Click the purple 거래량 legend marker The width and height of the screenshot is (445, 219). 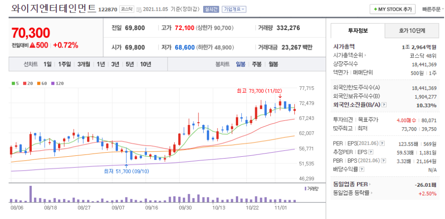click(305, 189)
